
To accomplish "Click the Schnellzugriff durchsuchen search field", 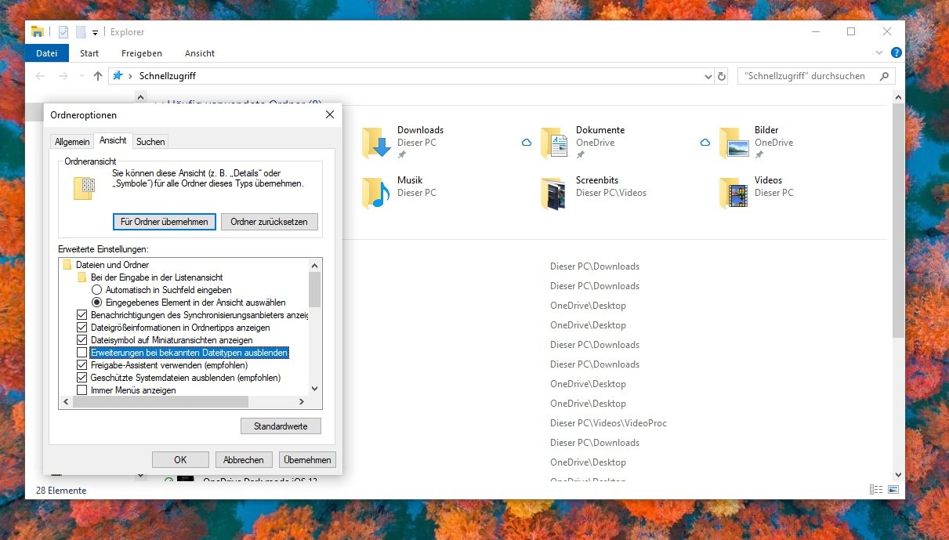I will (x=816, y=76).
